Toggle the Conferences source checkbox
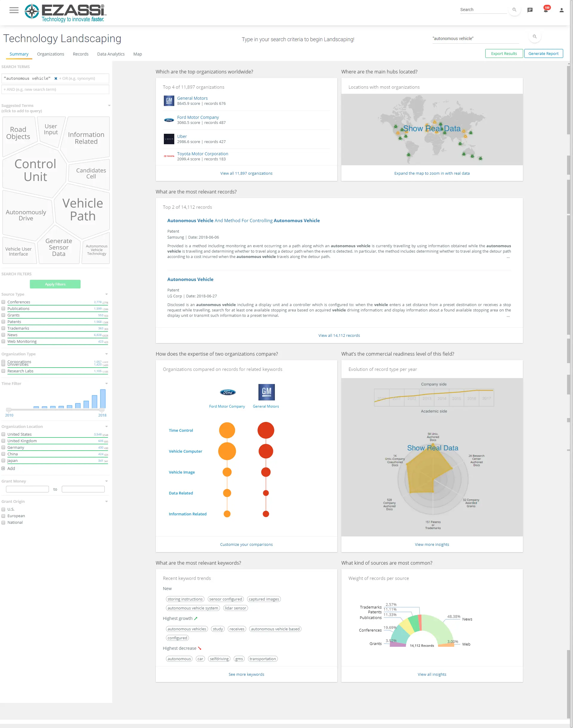Image resolution: width=573 pixels, height=728 pixels. [3, 302]
